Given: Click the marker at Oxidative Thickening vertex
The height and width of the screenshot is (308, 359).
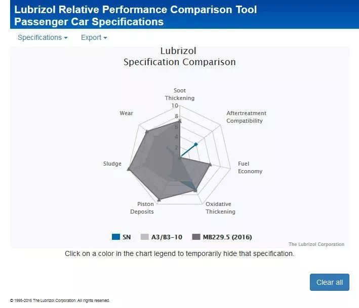Looking at the screenshot, I should 196,190.
